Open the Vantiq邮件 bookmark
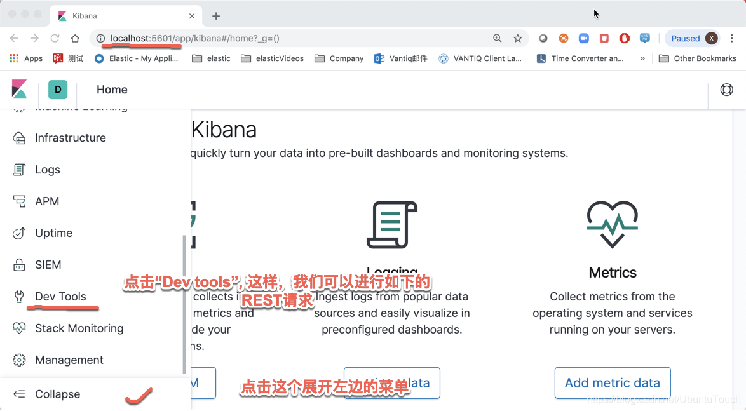Viewport: 746px width, 411px height. click(400, 58)
